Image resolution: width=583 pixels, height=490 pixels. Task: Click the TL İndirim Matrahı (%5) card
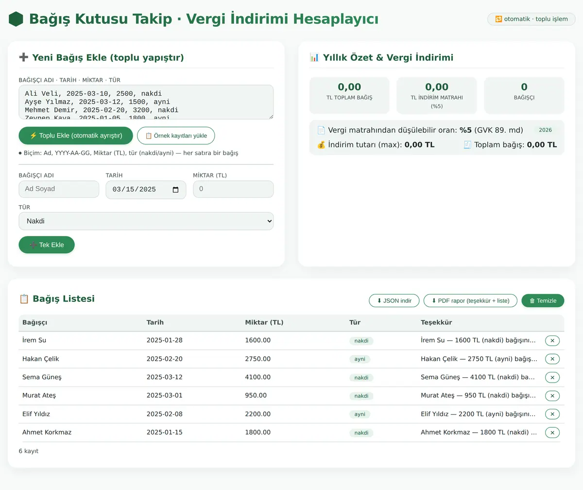click(x=437, y=95)
